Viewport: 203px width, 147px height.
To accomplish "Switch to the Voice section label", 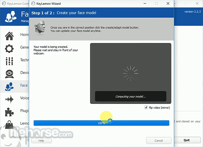I will point(25,98).
